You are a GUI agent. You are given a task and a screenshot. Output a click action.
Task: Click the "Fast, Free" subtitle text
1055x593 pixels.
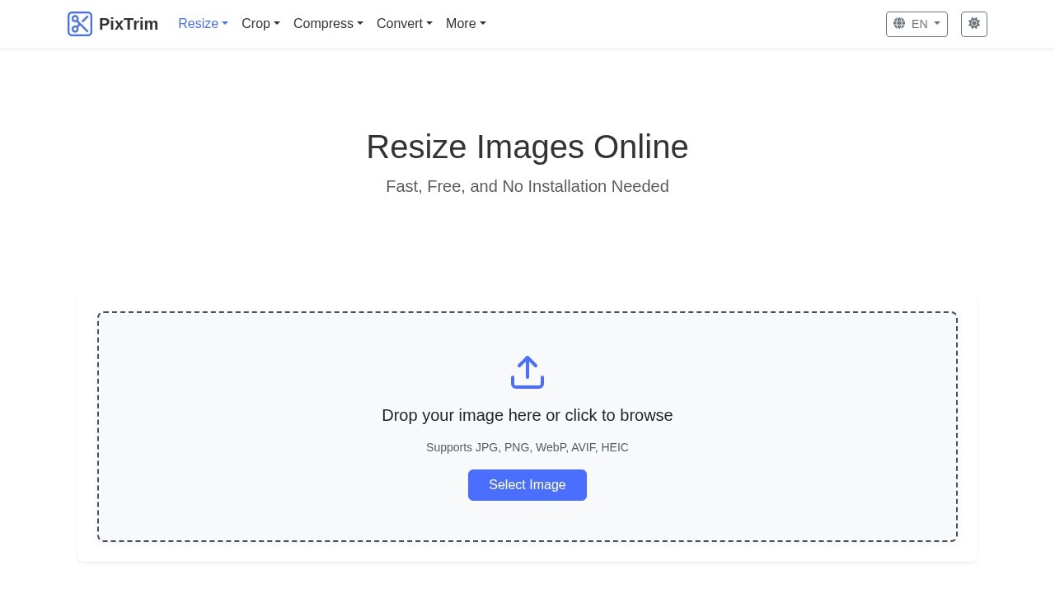click(527, 186)
